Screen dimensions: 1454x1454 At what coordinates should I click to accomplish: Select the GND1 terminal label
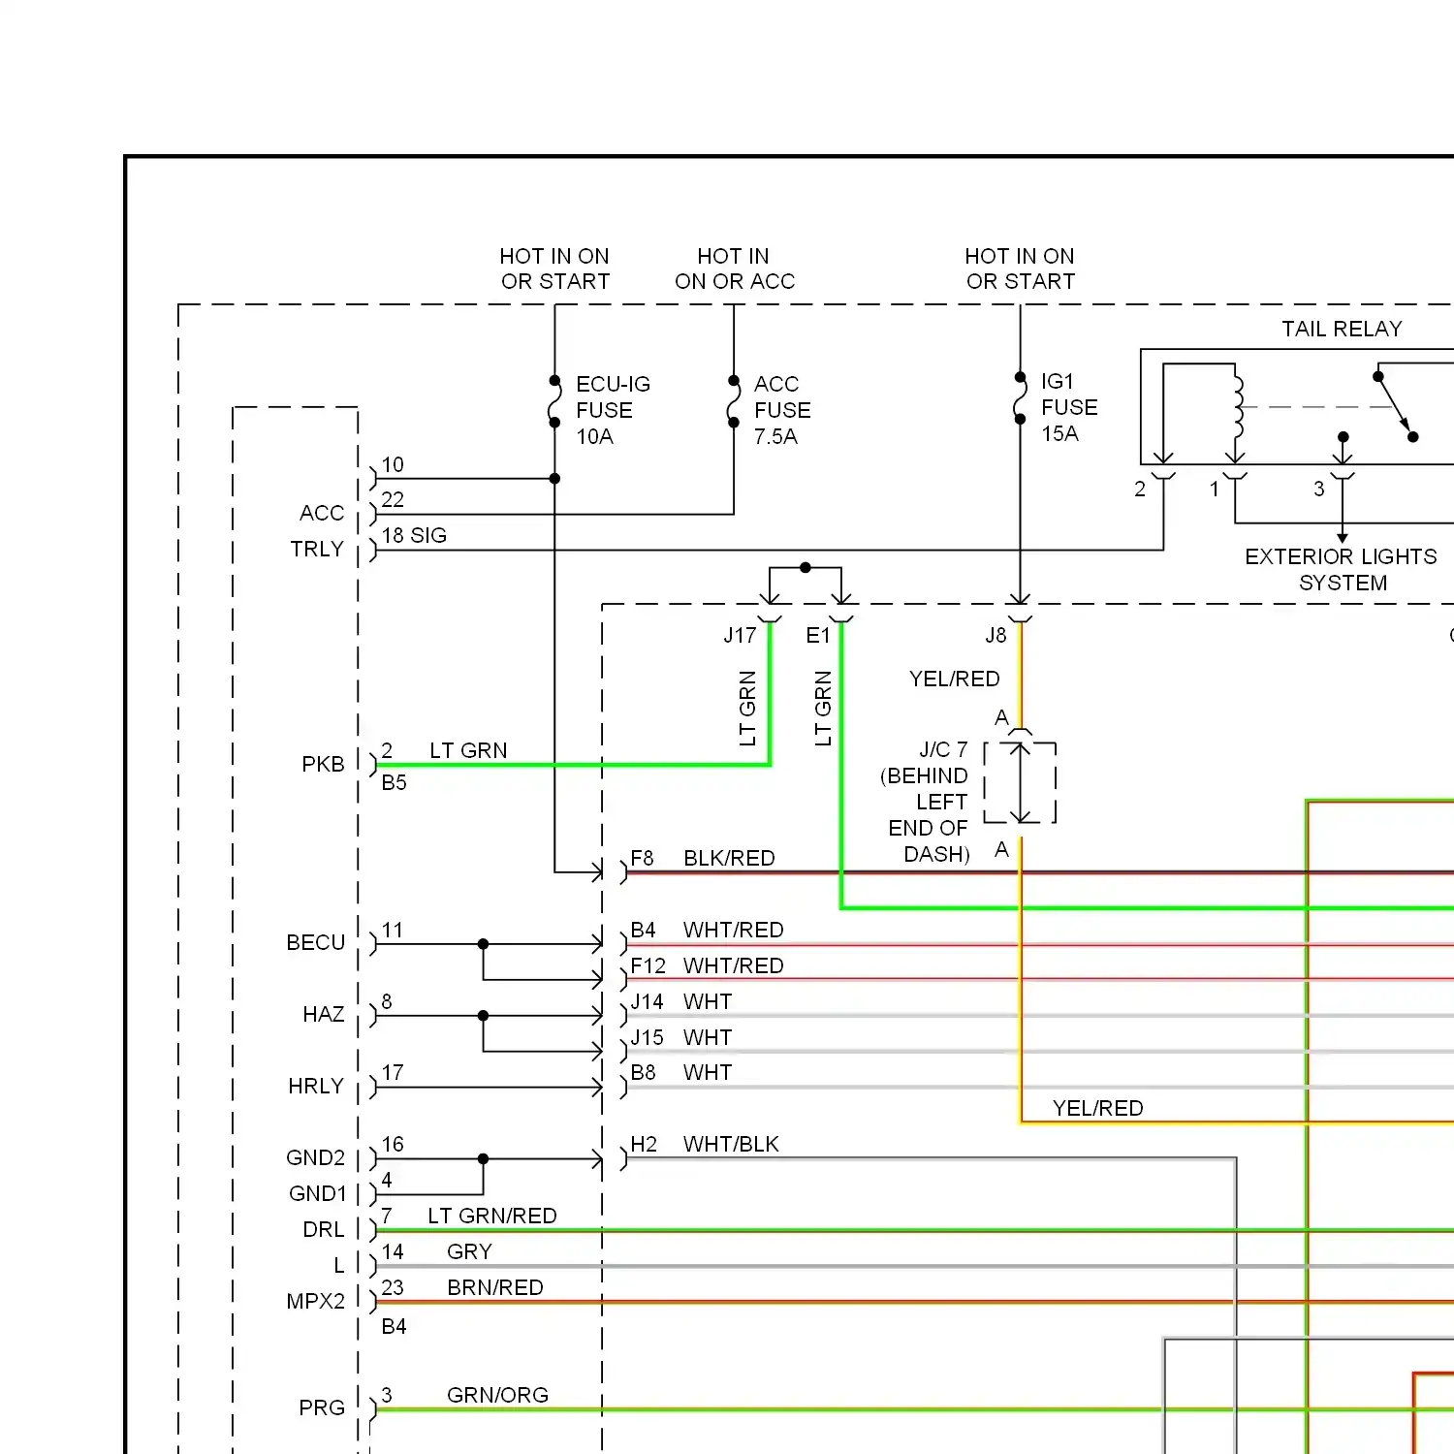click(317, 1193)
